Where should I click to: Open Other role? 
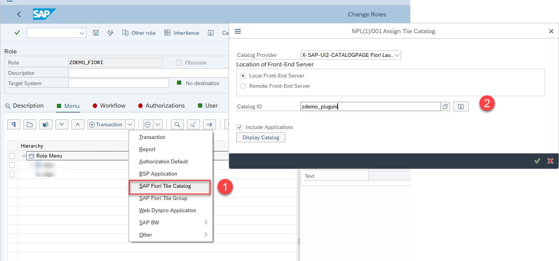(x=139, y=33)
